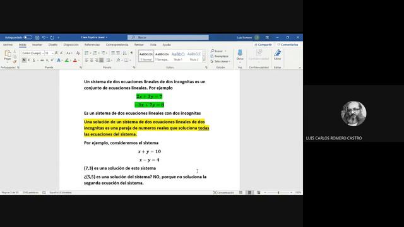The height and width of the screenshot is (227, 404).
Task: Switch to the Referencias tab
Action: 92,45
